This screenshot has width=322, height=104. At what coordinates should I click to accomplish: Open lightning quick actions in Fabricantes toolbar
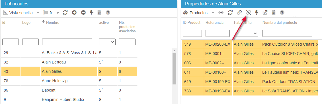pyautogui.click(x=92, y=13)
